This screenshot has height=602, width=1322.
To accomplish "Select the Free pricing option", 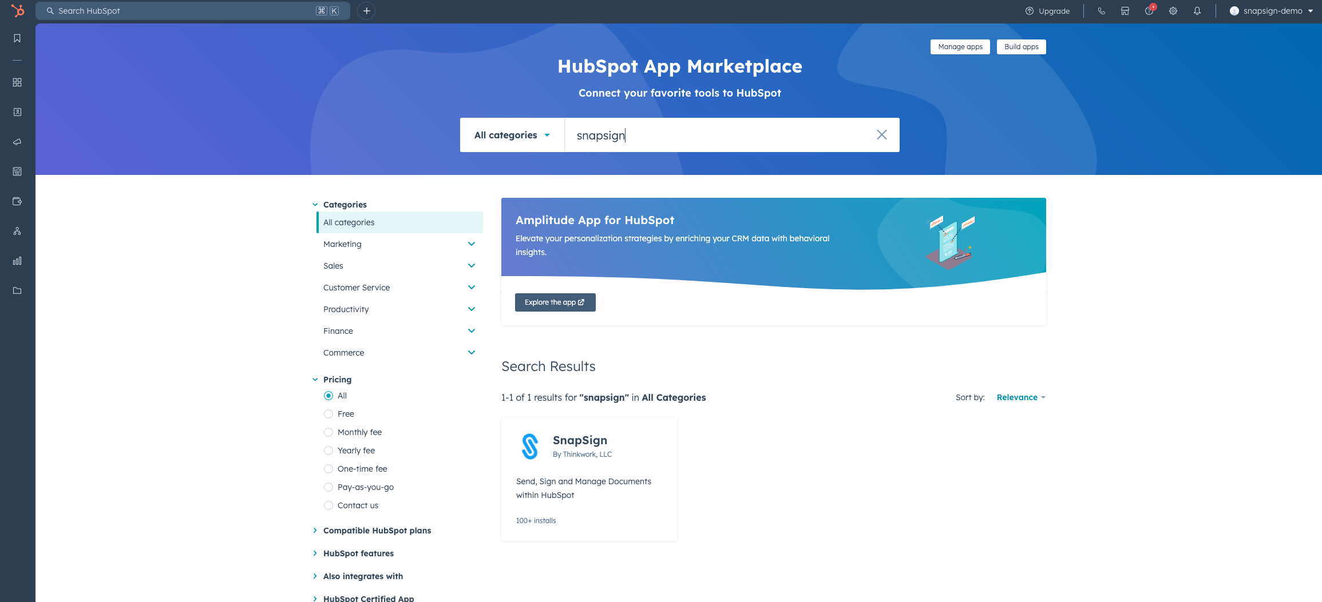I will (x=328, y=414).
